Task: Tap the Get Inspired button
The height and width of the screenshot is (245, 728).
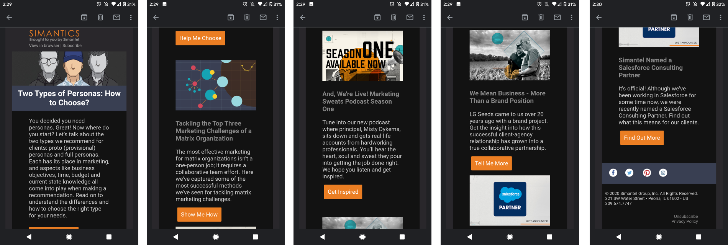Action: point(343,192)
